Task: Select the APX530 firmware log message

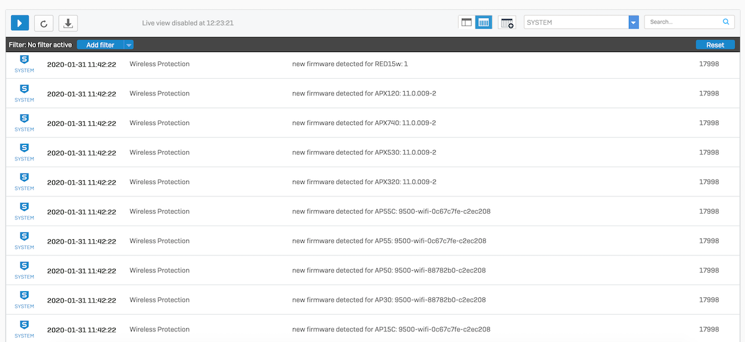Action: pos(364,152)
